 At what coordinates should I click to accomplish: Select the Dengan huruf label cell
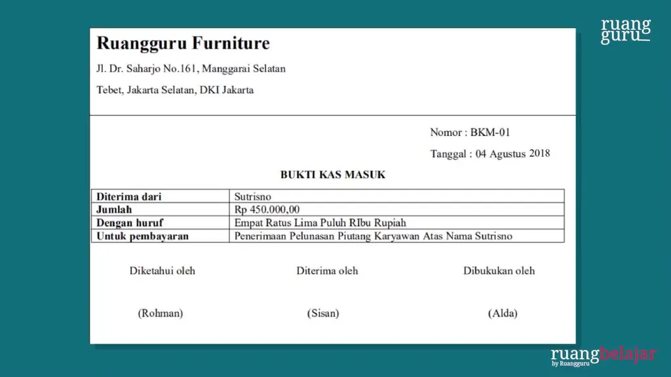pyautogui.click(x=130, y=223)
